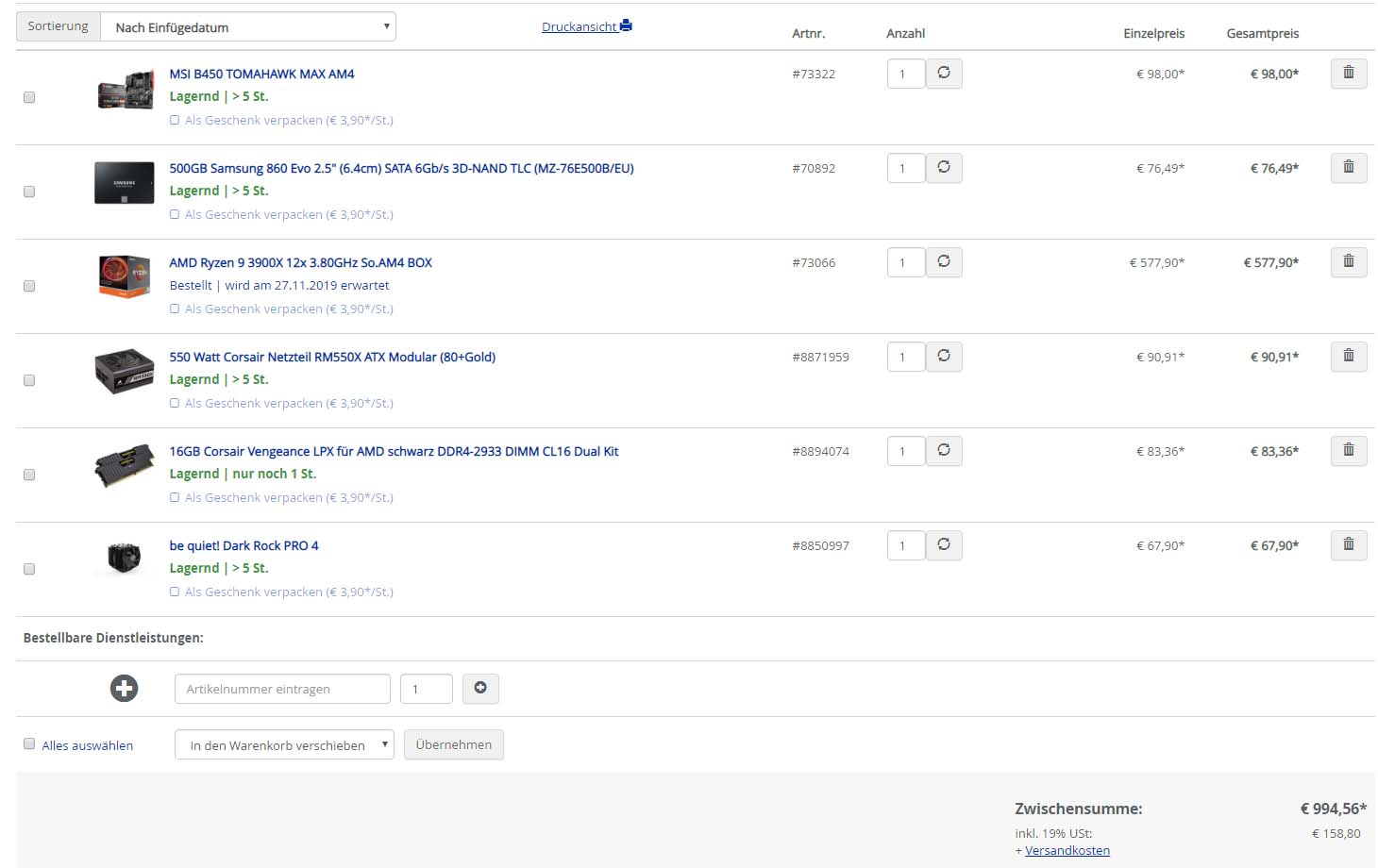Open AMD Ryzen 9 3900X product link
The height and width of the screenshot is (868, 1378).
point(300,262)
